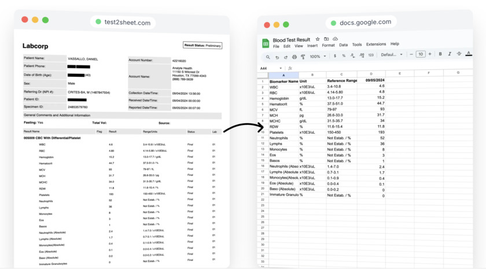The image size is (486, 269).
Task: Select column A header
Action: [x=283, y=75]
